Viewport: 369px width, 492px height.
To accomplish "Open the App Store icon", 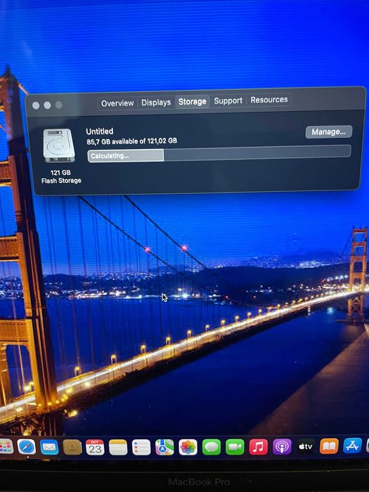I will point(352,446).
